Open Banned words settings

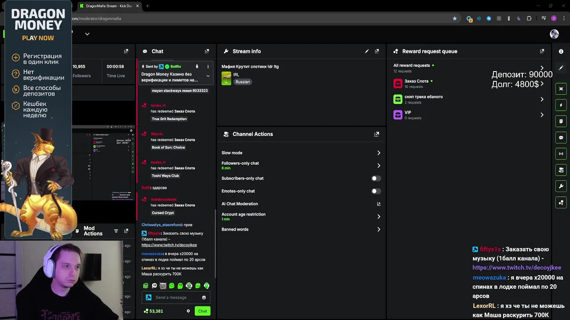click(301, 229)
